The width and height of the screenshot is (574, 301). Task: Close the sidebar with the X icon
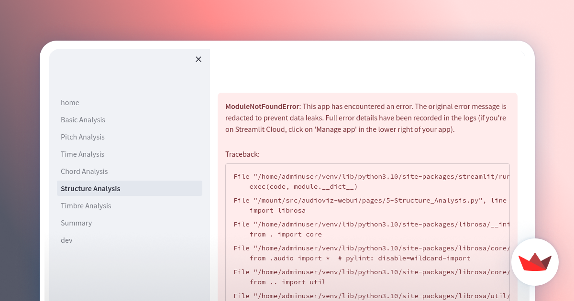pos(199,59)
